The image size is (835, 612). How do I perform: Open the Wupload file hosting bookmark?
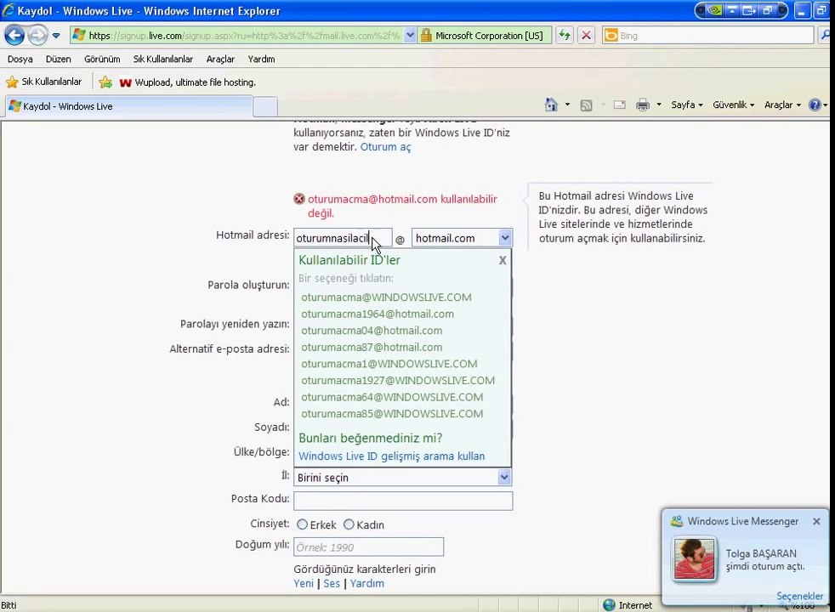[187, 82]
